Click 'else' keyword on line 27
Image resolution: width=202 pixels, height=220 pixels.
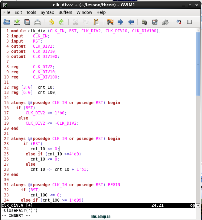click(31, 164)
